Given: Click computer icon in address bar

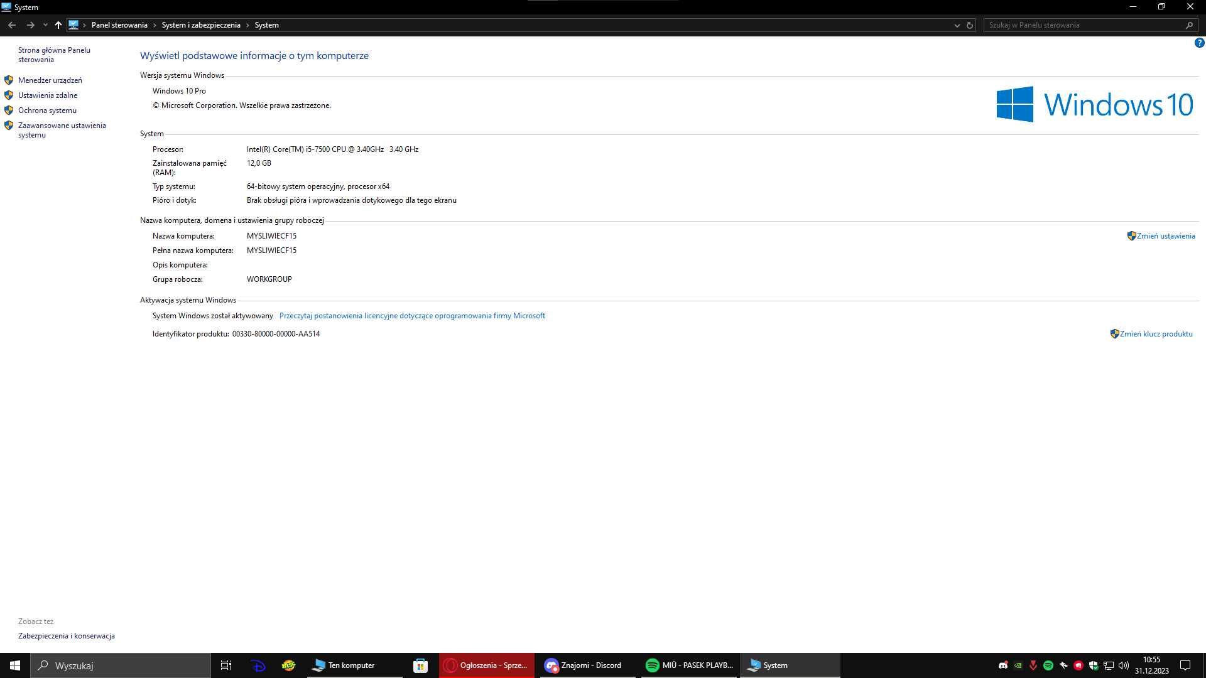Looking at the screenshot, I should point(73,25).
